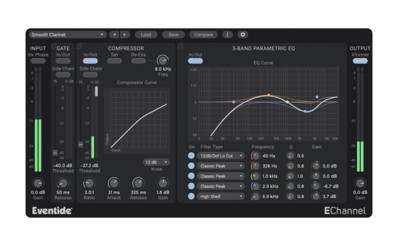Click the -27.2 dB compressor threshold value
The width and height of the screenshot is (398, 246).
pos(89,165)
